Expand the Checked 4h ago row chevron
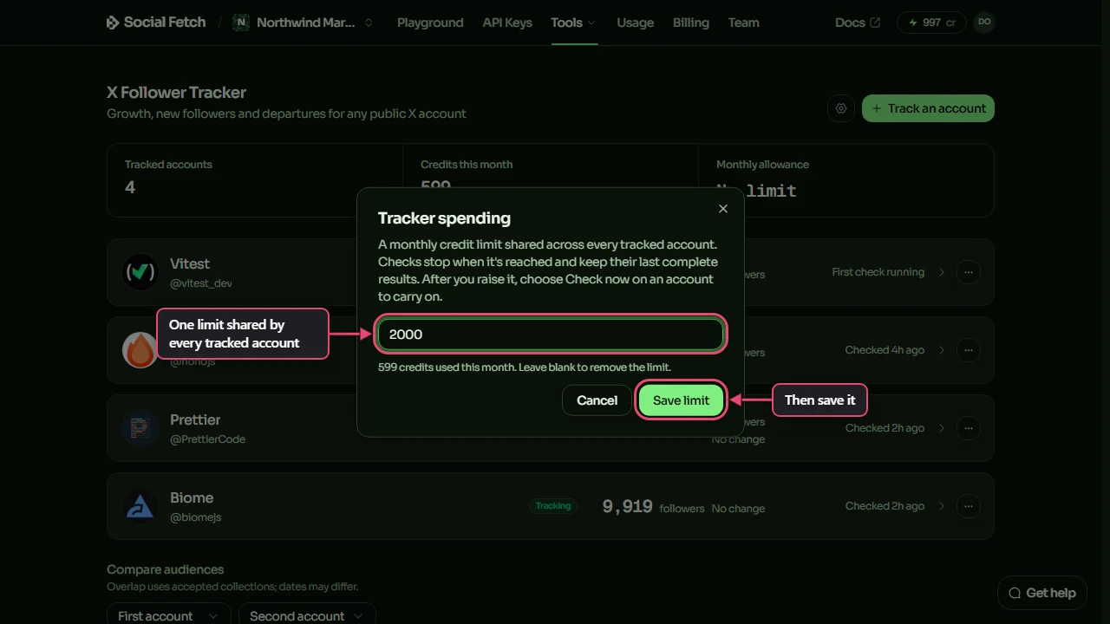 tap(942, 350)
